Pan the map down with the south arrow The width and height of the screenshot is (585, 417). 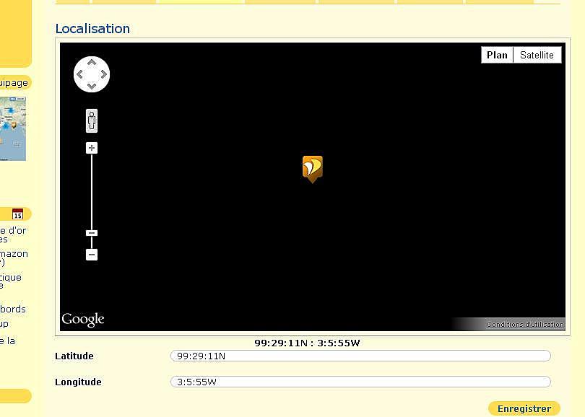92,87
